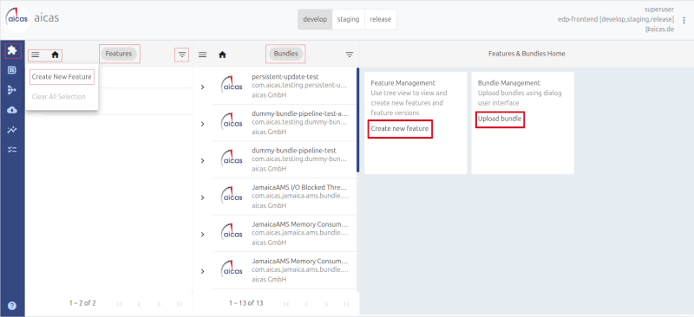Image resolution: width=694 pixels, height=317 pixels.
Task: Open the analytics chart icon in the sidebar
Action: pyautogui.click(x=12, y=130)
